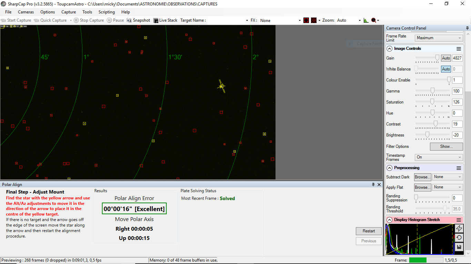Save the histogram stretch settings
The width and height of the screenshot is (471, 264).
459,247
